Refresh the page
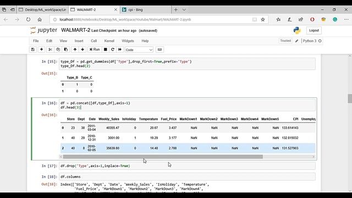 28,20
